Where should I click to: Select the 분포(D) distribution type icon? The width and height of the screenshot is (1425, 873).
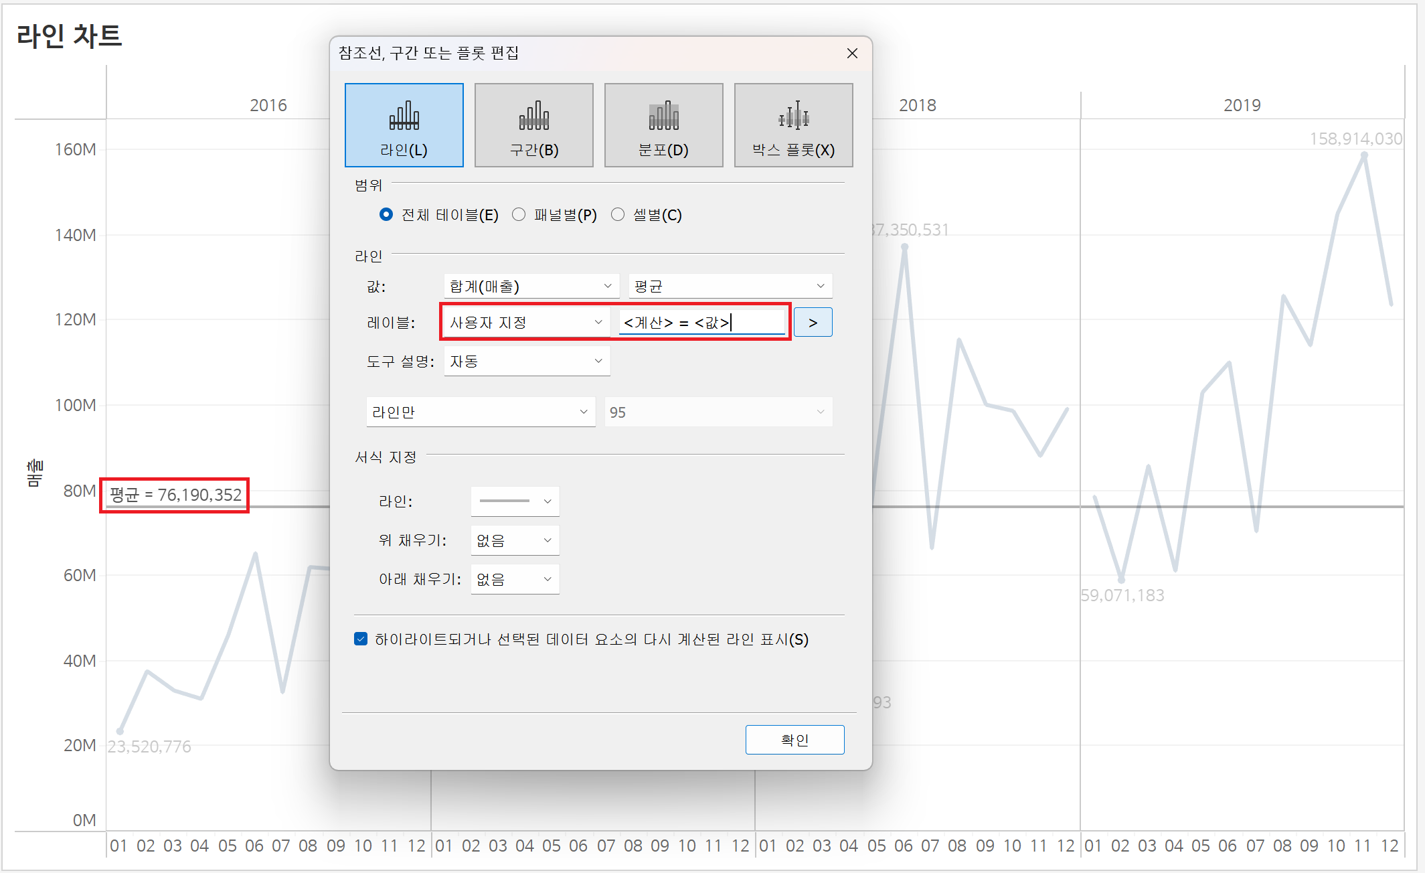click(x=663, y=125)
